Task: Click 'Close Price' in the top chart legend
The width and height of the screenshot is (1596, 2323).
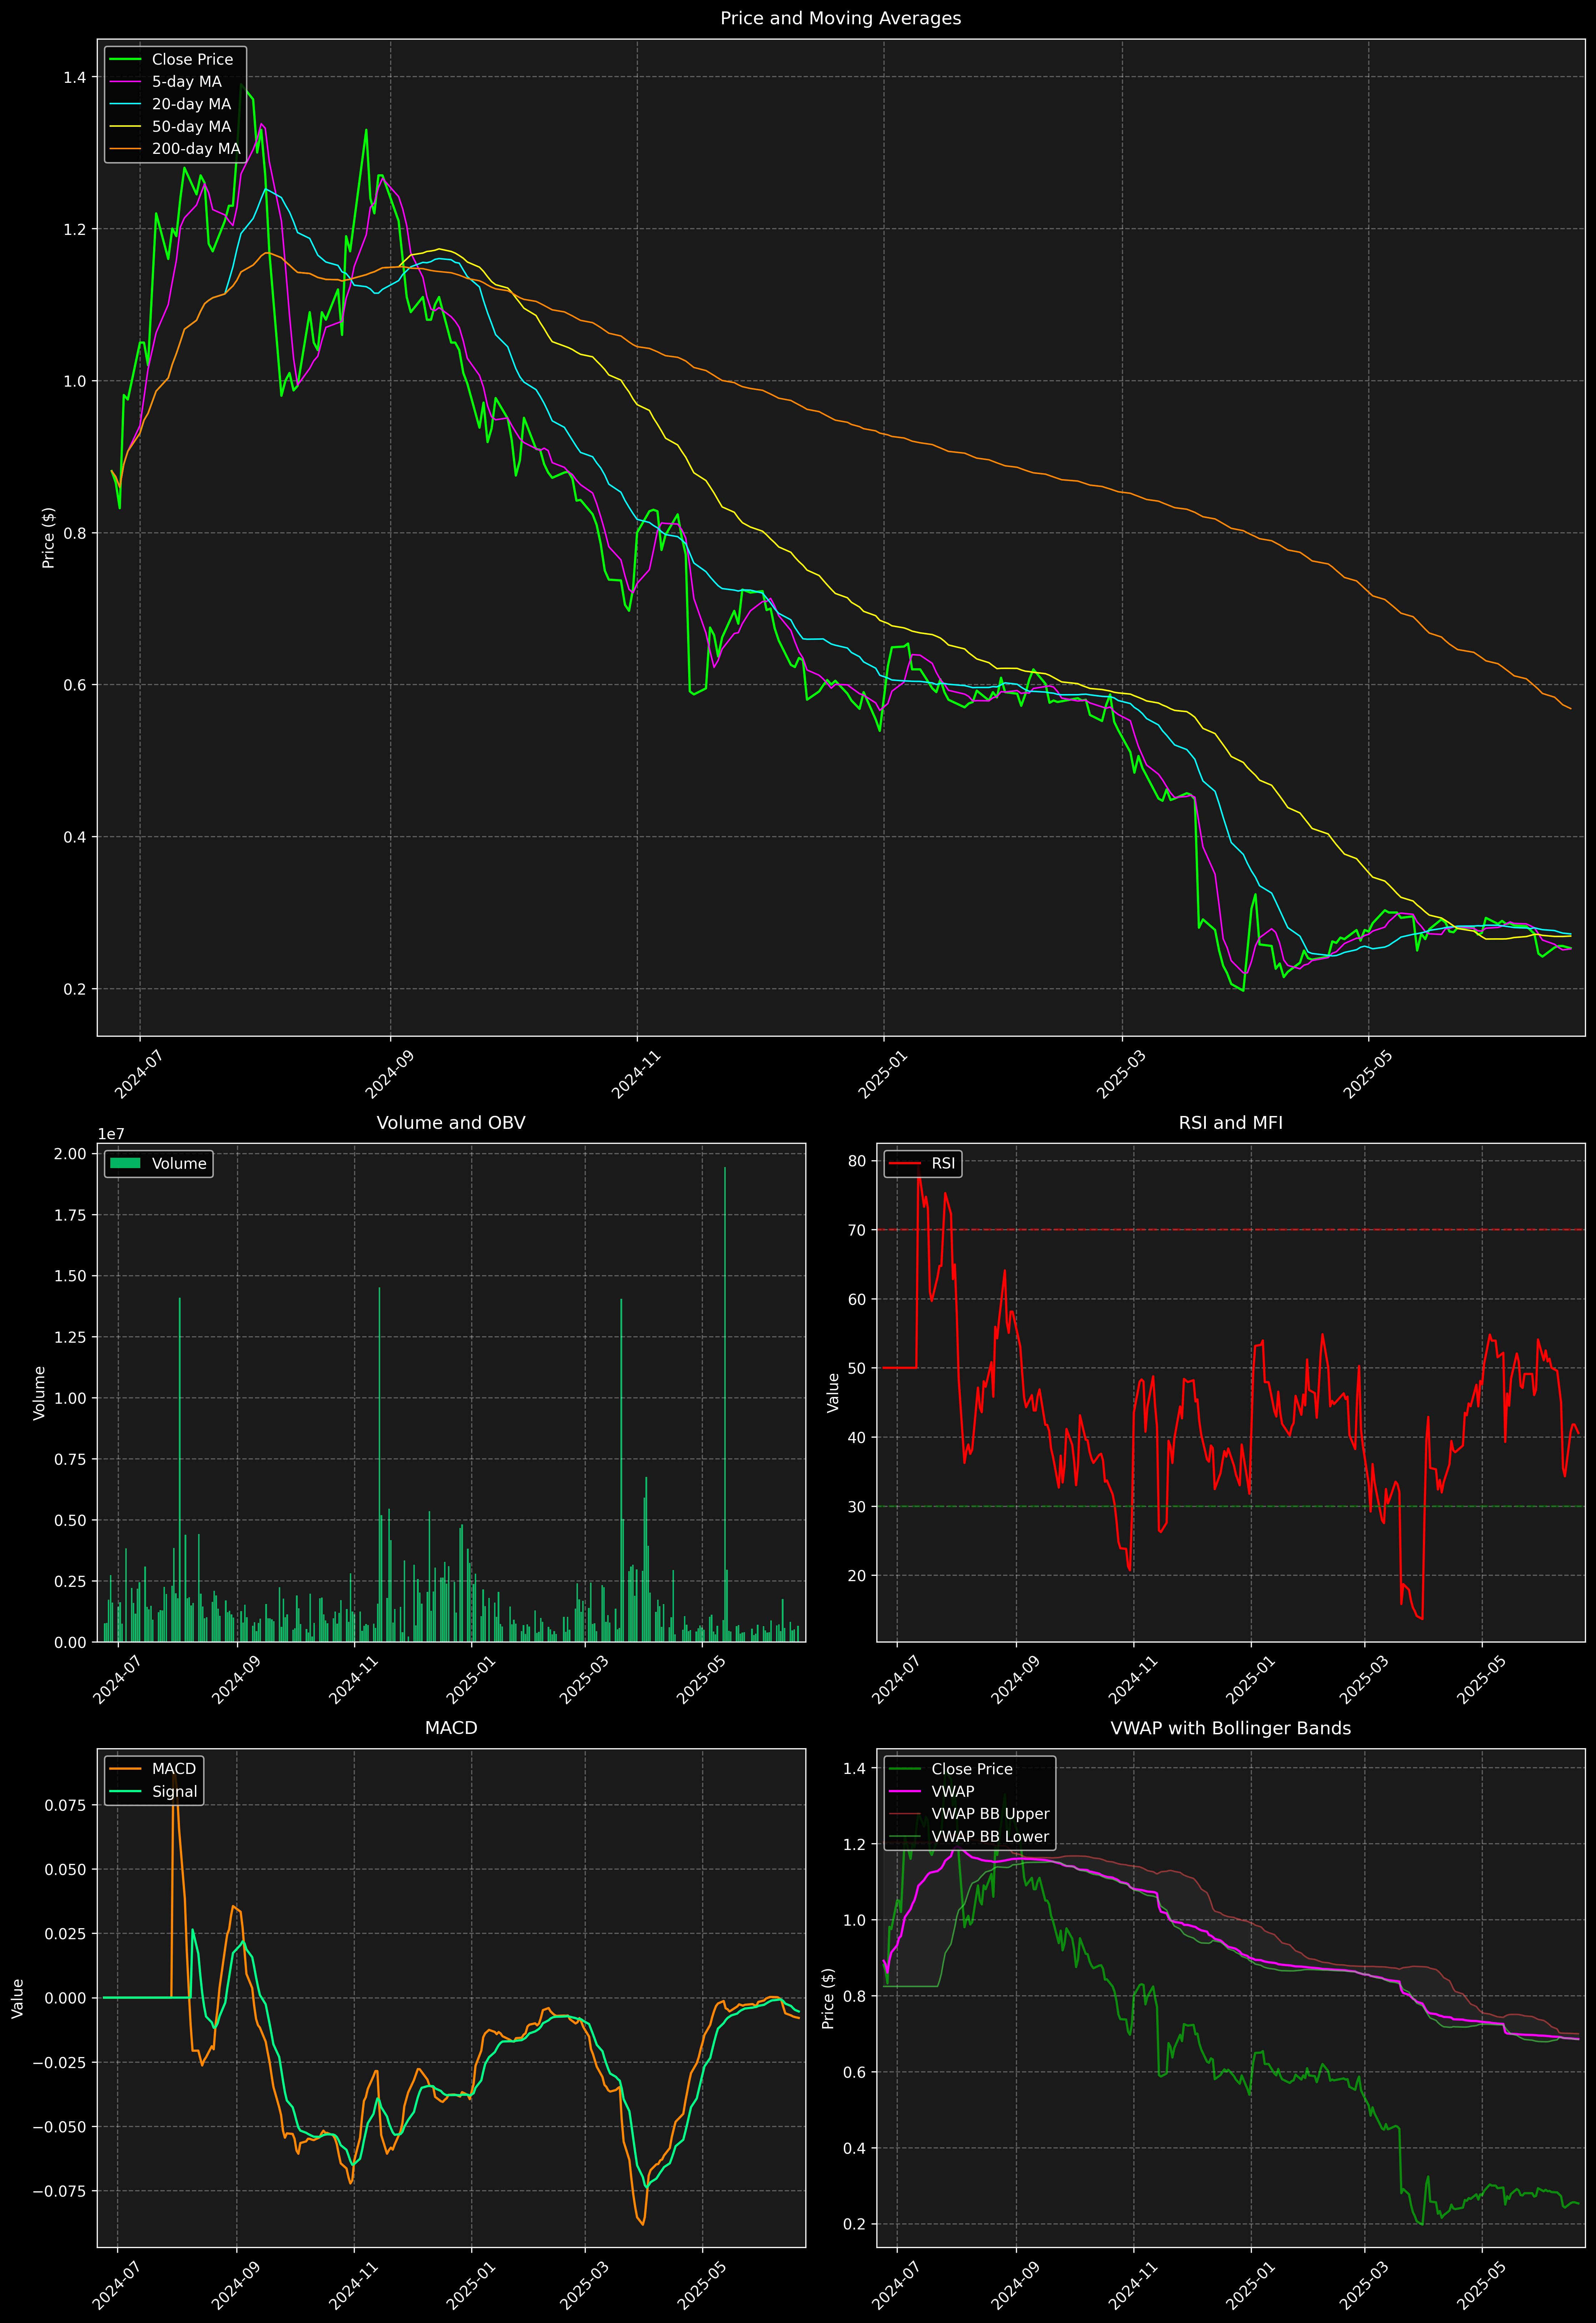Action: 192,60
